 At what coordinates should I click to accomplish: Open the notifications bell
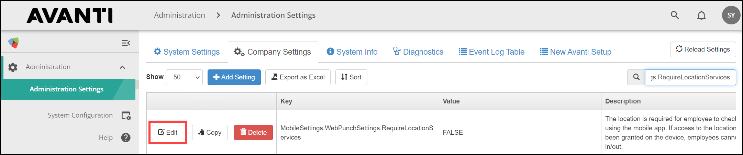pos(701,15)
